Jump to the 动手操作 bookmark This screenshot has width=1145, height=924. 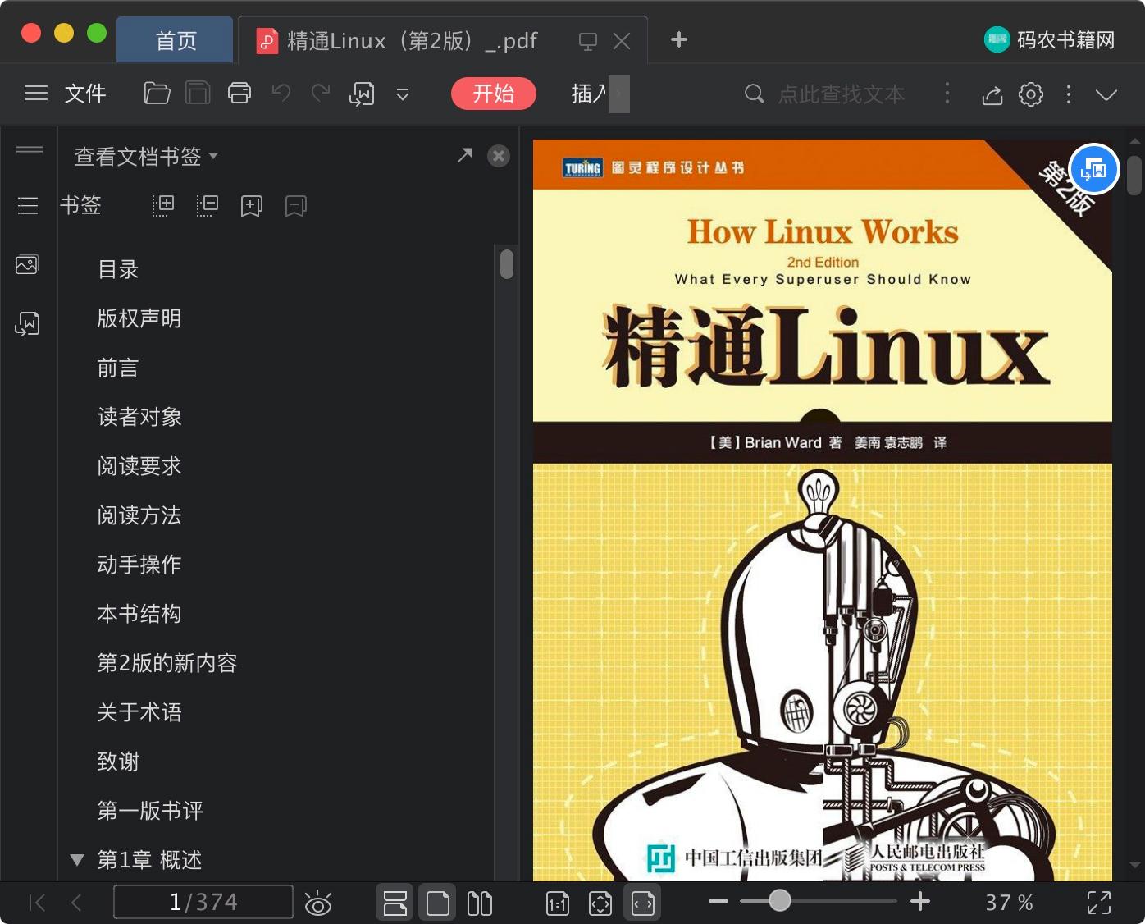tap(139, 565)
